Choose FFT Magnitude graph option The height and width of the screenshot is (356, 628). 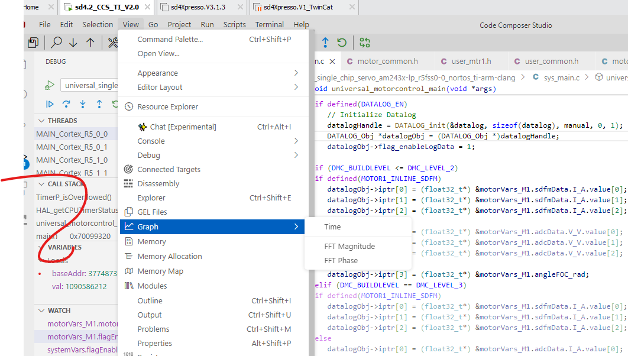point(349,246)
